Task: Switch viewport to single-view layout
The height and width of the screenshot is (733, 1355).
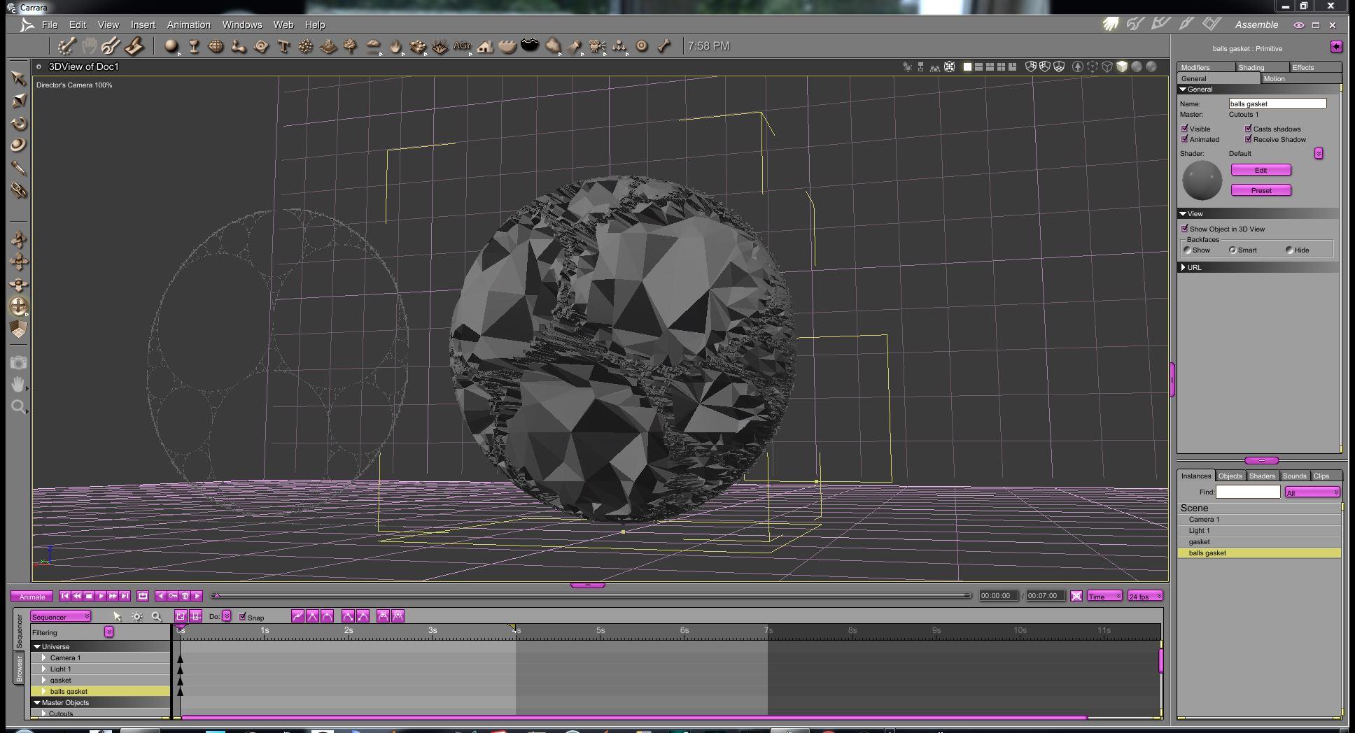Action: [967, 67]
